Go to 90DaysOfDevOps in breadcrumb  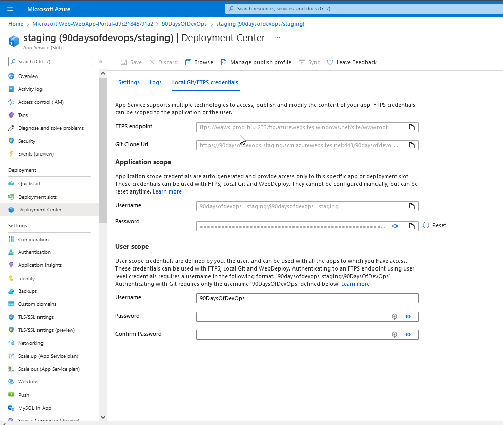(184, 24)
